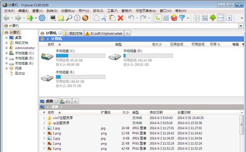Toggle the dual pane layout icon
The width and height of the screenshot is (246, 152).
point(221,18)
